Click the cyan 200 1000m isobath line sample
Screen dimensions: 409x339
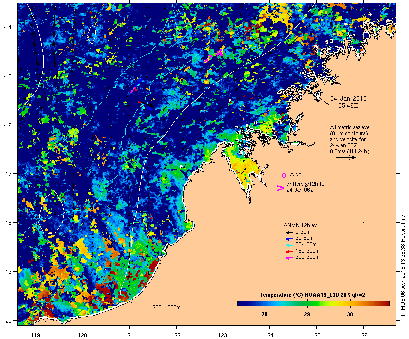(x=162, y=312)
